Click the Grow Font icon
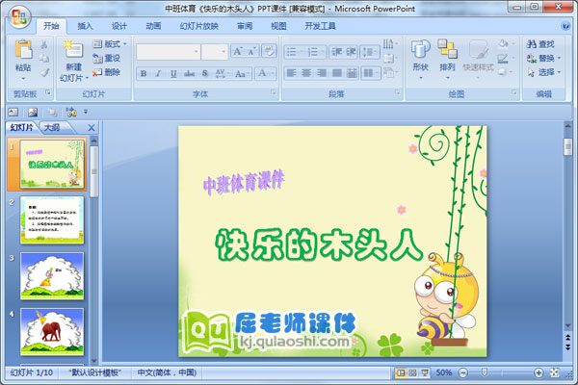The image size is (578, 385). tap(237, 52)
